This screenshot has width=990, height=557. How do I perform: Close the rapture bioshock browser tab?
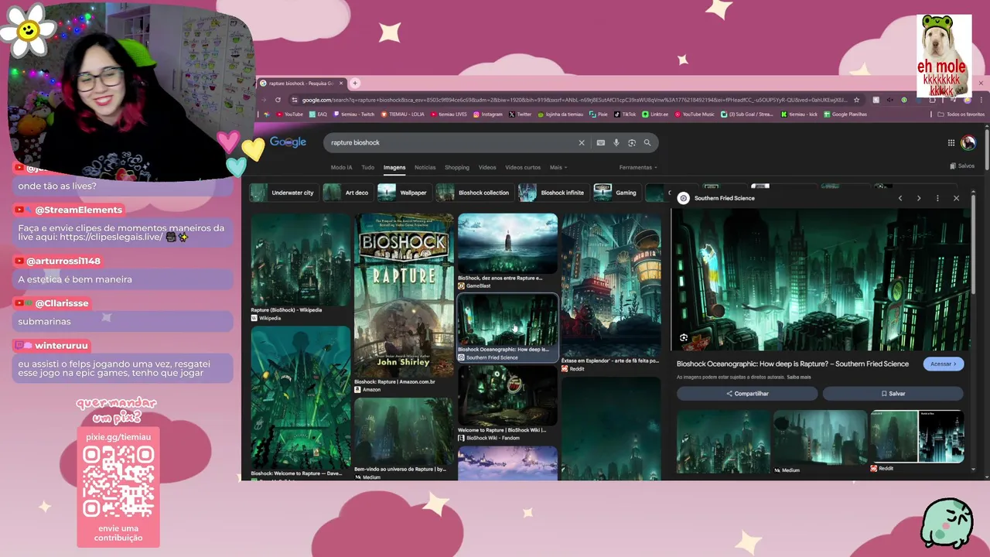[x=341, y=83]
